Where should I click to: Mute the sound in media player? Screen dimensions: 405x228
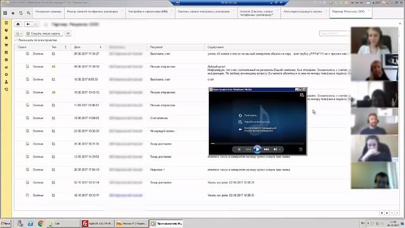pyautogui.click(x=275, y=149)
